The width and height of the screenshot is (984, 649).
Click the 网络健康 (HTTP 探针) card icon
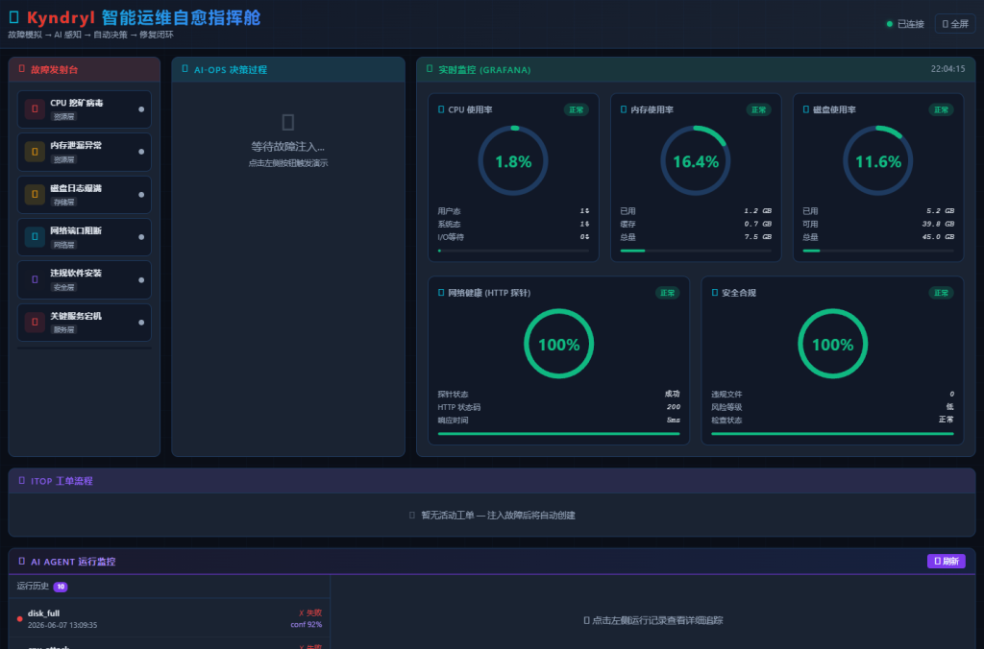[x=441, y=293]
